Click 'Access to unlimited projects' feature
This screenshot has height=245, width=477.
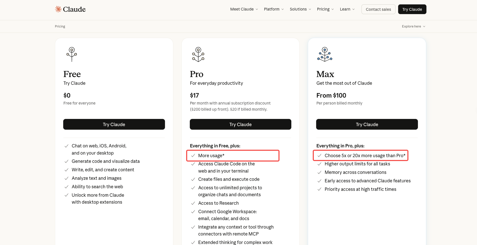[230, 191]
